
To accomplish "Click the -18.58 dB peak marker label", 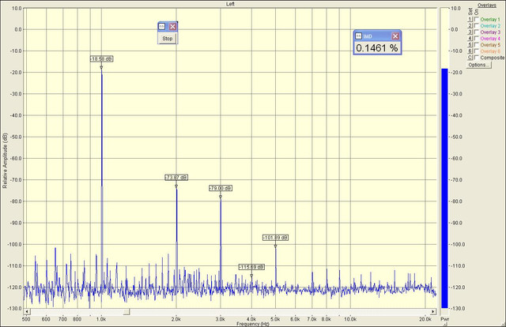I will pyautogui.click(x=102, y=58).
